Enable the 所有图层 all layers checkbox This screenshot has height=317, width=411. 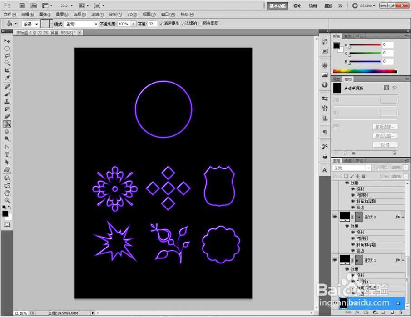point(201,24)
